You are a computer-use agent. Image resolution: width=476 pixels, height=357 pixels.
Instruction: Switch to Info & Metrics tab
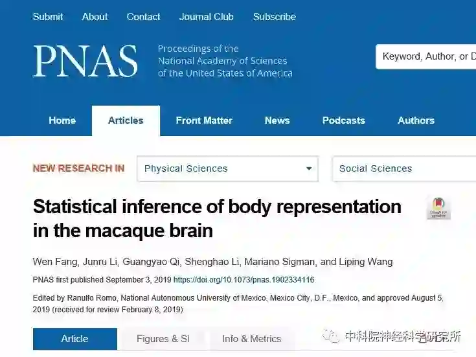(x=252, y=339)
